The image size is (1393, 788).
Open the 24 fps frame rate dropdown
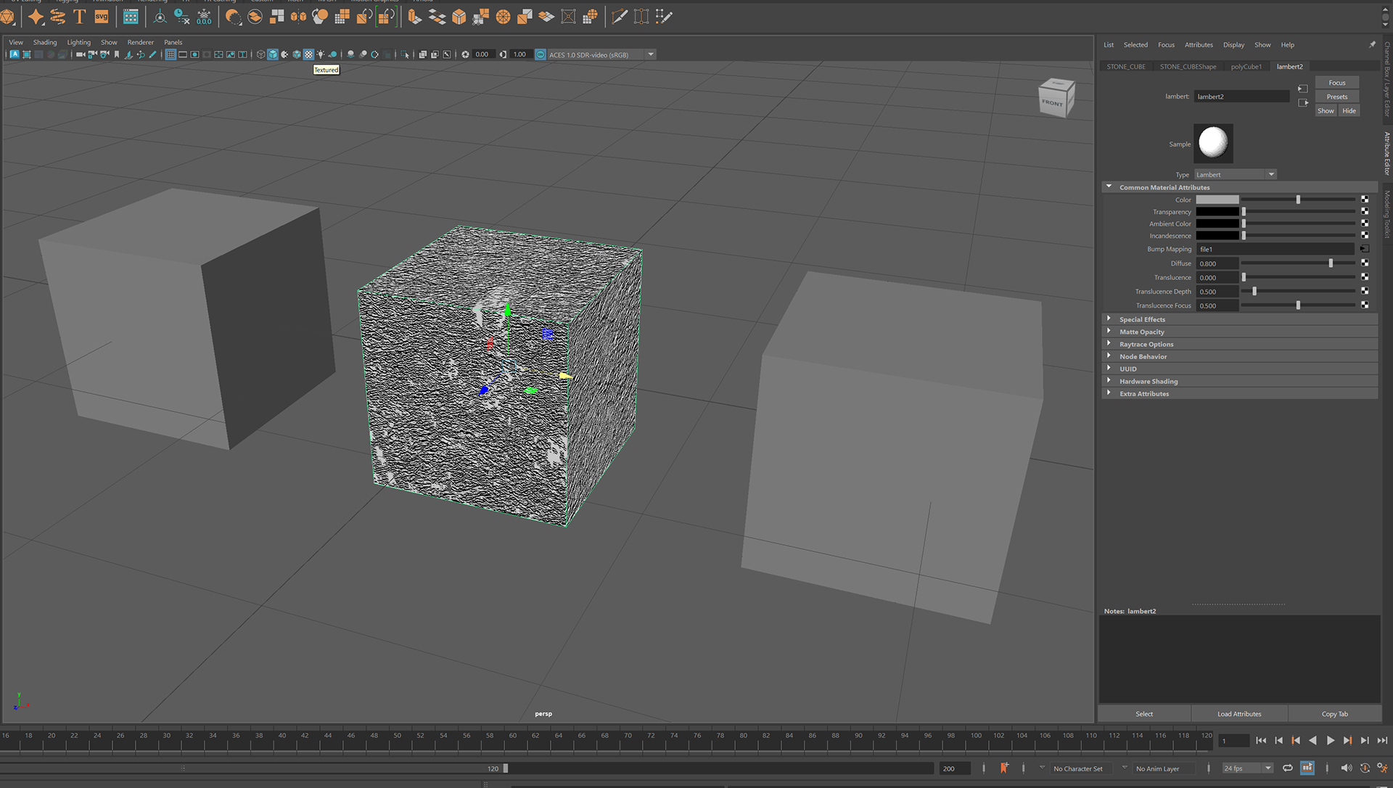click(1248, 768)
